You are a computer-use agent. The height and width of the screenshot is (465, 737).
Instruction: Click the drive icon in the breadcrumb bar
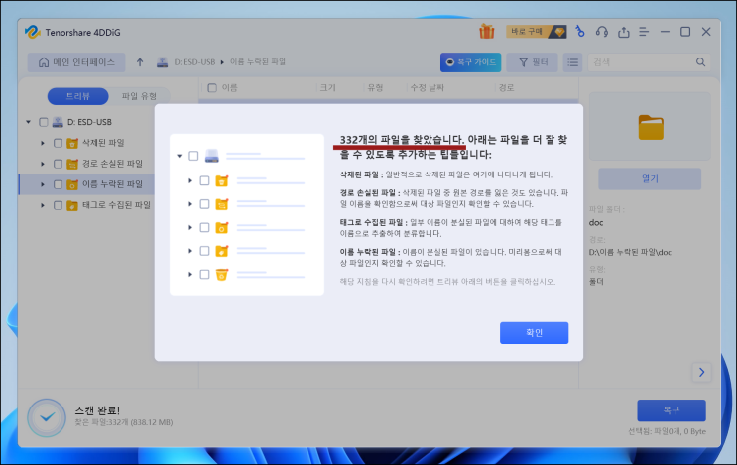coord(162,62)
